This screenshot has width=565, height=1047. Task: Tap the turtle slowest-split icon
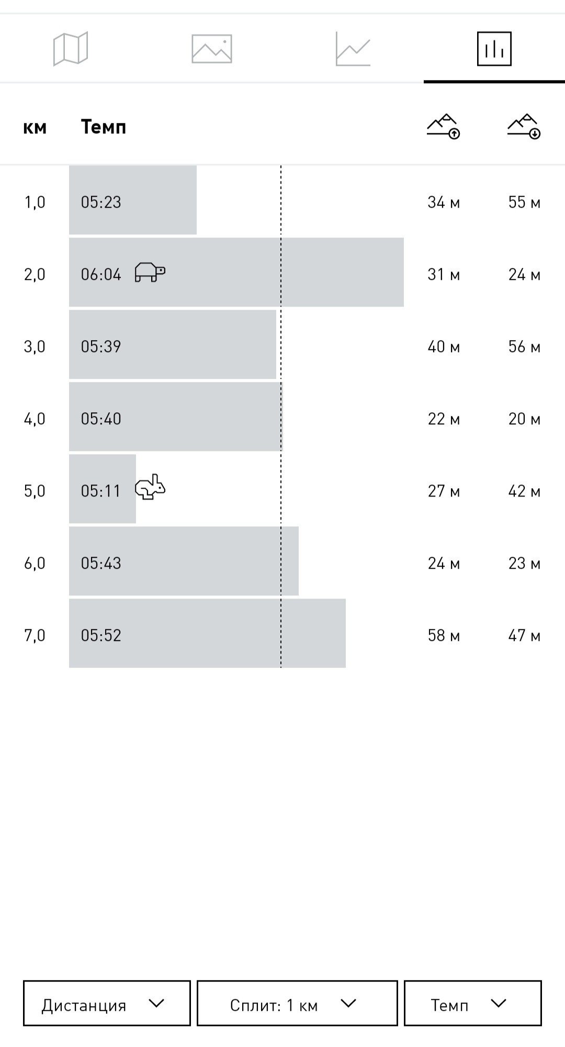click(x=150, y=272)
